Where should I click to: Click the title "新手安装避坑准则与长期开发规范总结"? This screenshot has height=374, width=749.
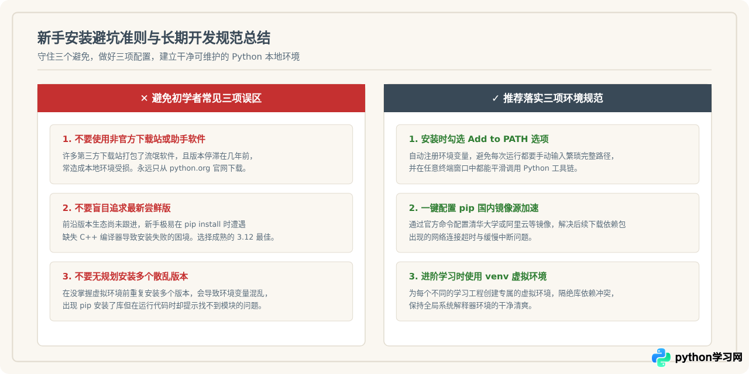154,38
